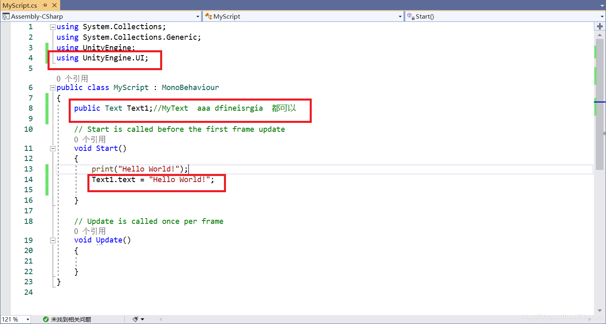Click the MyScript class icon
The height and width of the screenshot is (324, 606).
pyautogui.click(x=209, y=16)
